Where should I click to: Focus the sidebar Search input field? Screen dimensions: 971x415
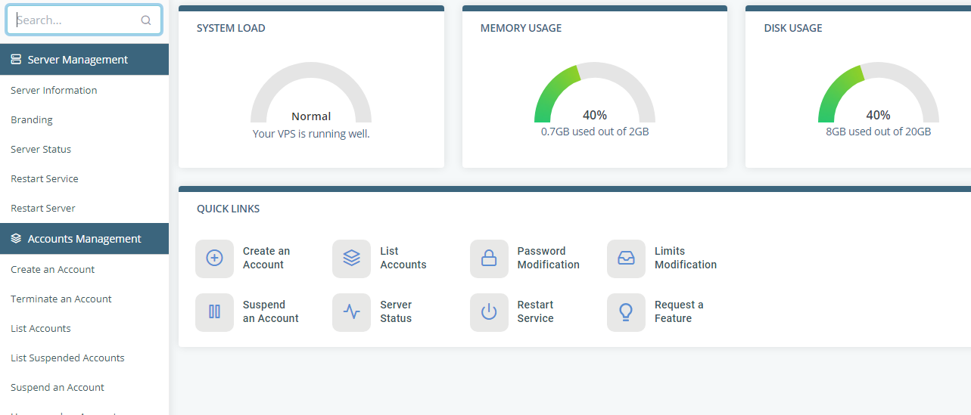(84, 20)
